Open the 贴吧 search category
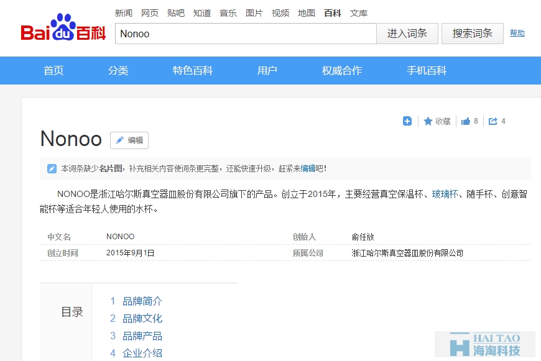 (176, 13)
